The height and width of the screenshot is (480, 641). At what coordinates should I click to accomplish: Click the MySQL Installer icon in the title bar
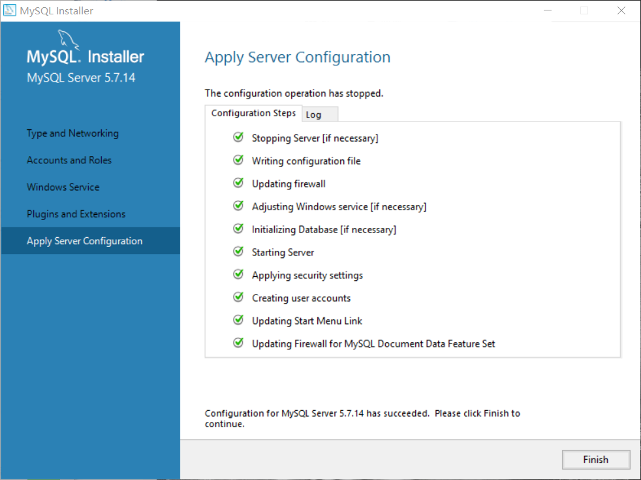coord(9,10)
